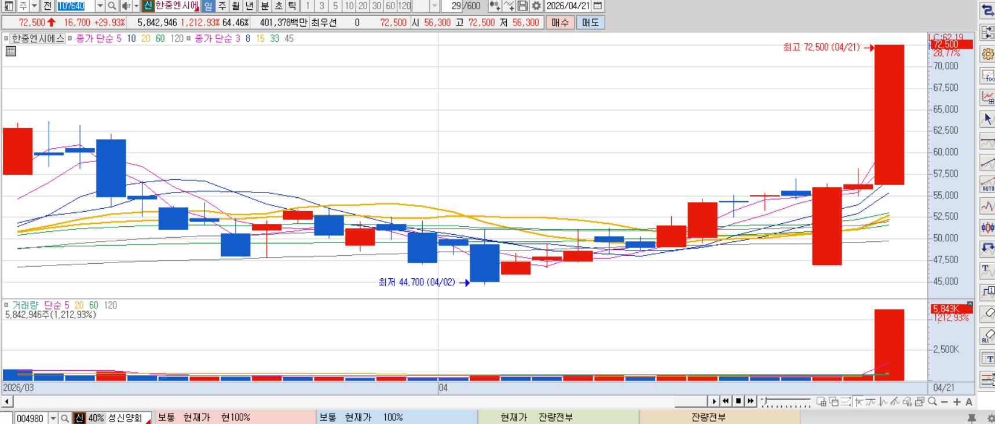
Task: Select the 60 interval button
Action: pyautogui.click(x=390, y=6)
